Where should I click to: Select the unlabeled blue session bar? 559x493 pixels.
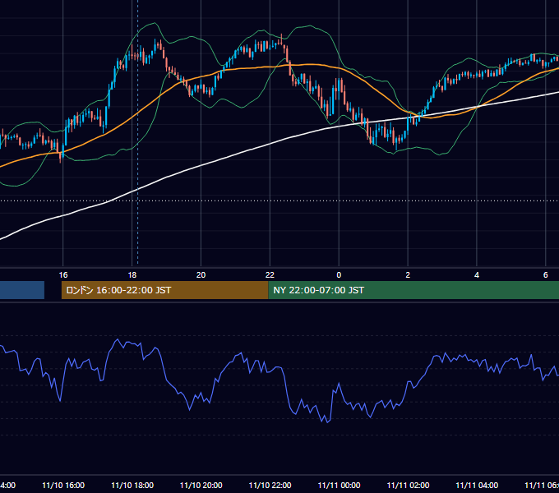tap(22, 290)
